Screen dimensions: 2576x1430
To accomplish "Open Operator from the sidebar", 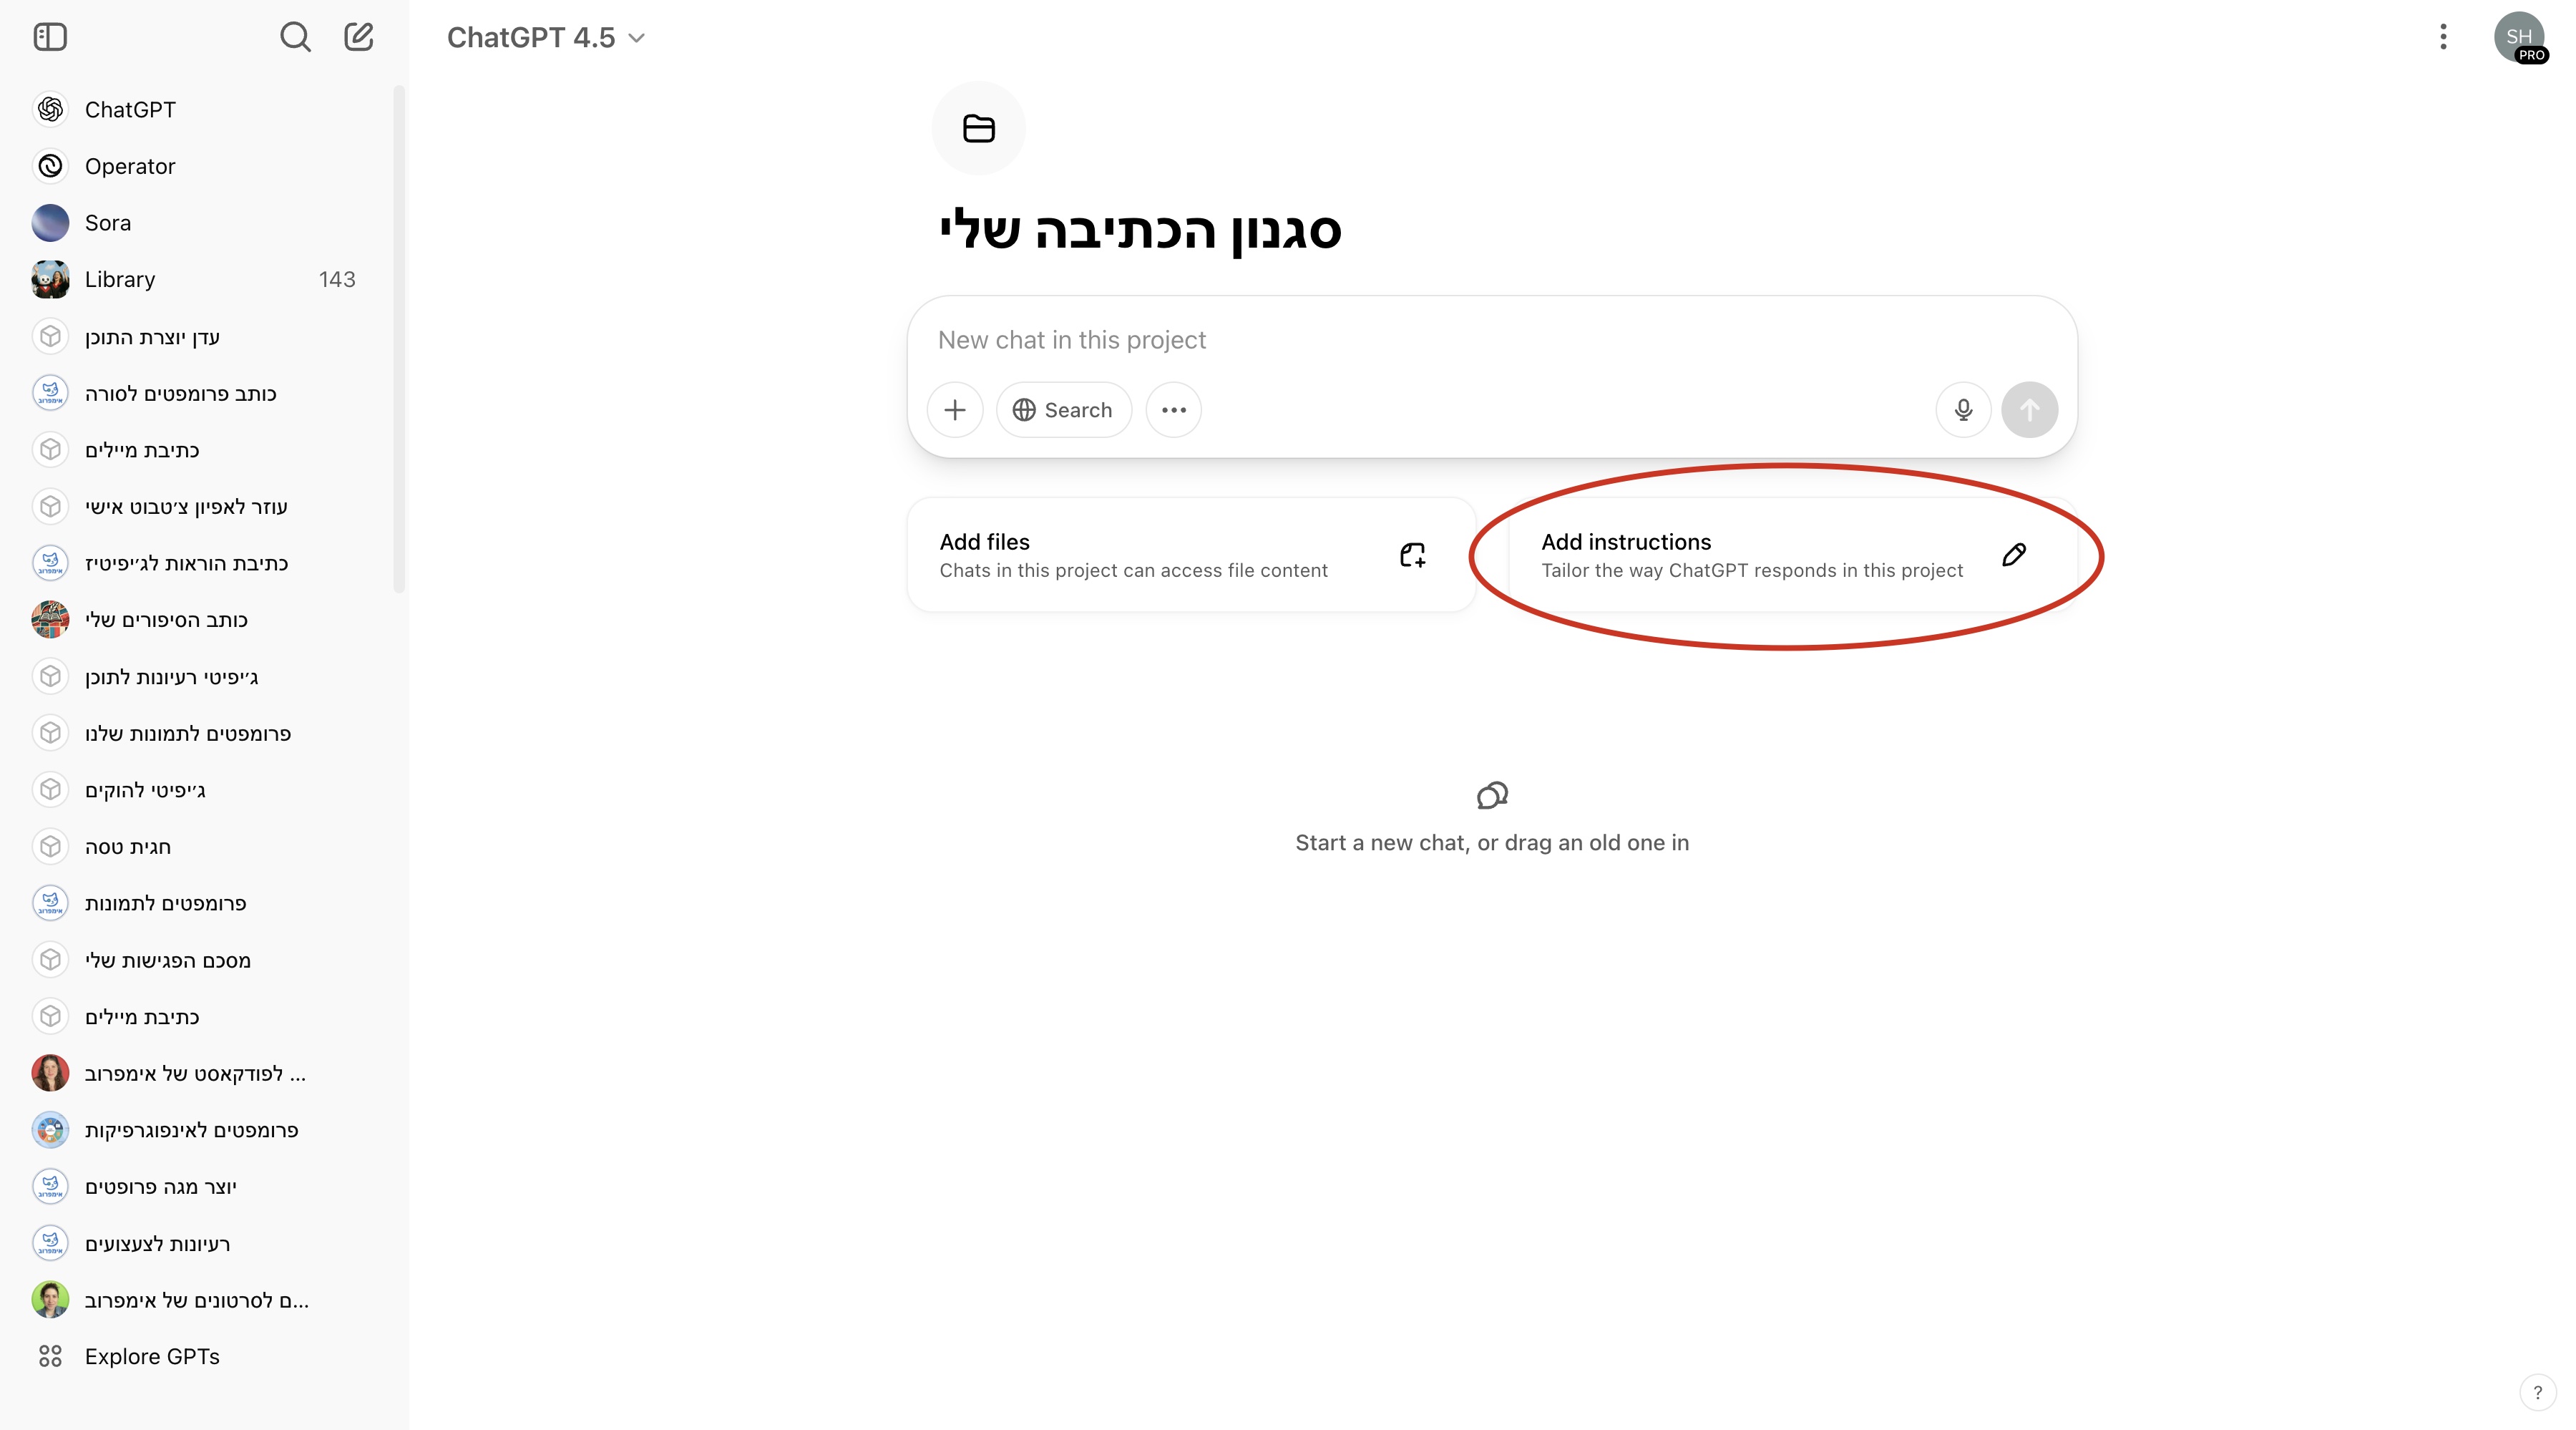I will [130, 166].
